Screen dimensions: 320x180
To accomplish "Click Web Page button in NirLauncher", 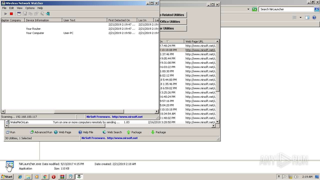I will [x=62, y=132].
